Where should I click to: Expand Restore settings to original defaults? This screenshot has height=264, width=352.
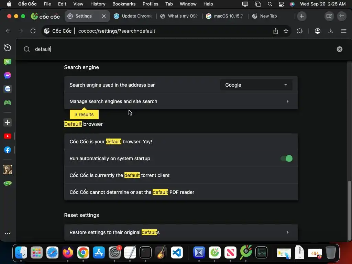tap(181, 232)
